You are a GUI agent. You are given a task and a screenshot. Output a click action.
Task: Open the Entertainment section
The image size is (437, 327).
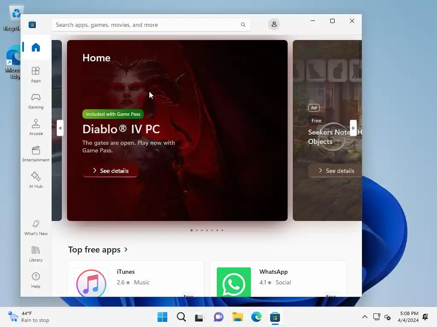pyautogui.click(x=36, y=154)
